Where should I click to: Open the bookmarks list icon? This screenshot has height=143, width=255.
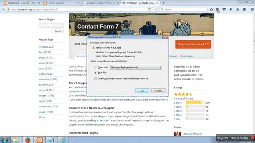(218, 10)
